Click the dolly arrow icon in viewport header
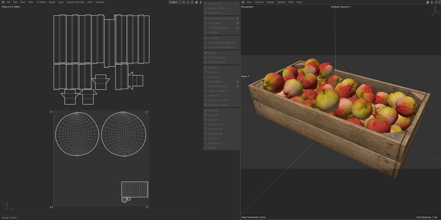The image size is (441, 220). pos(432,2)
